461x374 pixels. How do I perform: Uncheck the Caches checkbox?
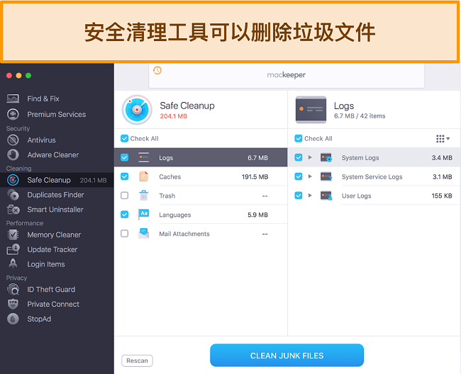pyautogui.click(x=124, y=176)
